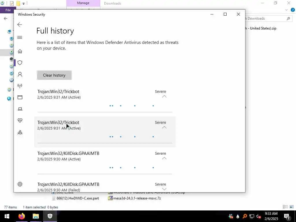The width and height of the screenshot is (296, 222).
Task: Expand the failed KillDisk.GPAA!MTB entry
Action: click(x=164, y=189)
